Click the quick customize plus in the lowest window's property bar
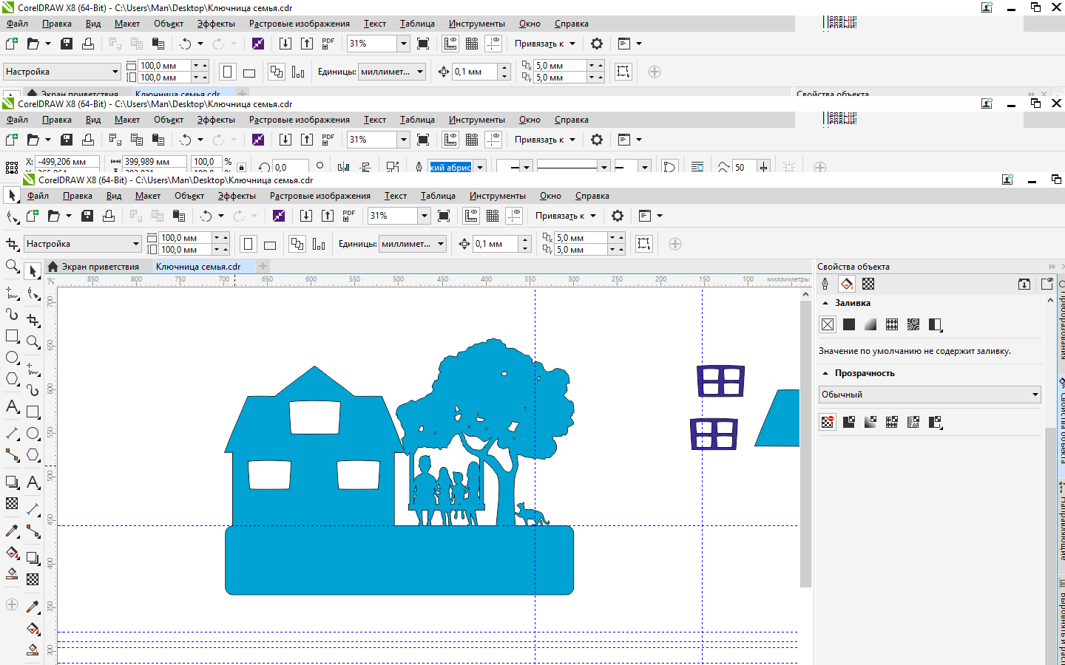The width and height of the screenshot is (1065, 665). point(675,244)
